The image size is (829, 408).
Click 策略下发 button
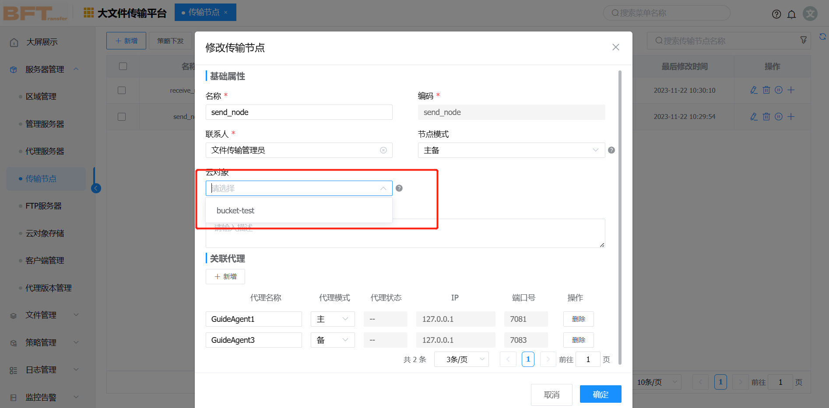pyautogui.click(x=170, y=41)
